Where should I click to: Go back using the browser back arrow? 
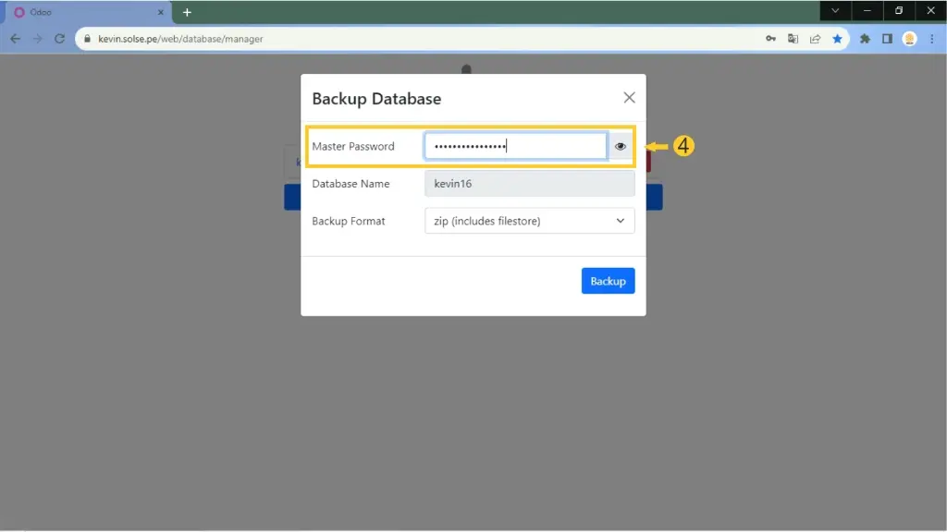15,39
